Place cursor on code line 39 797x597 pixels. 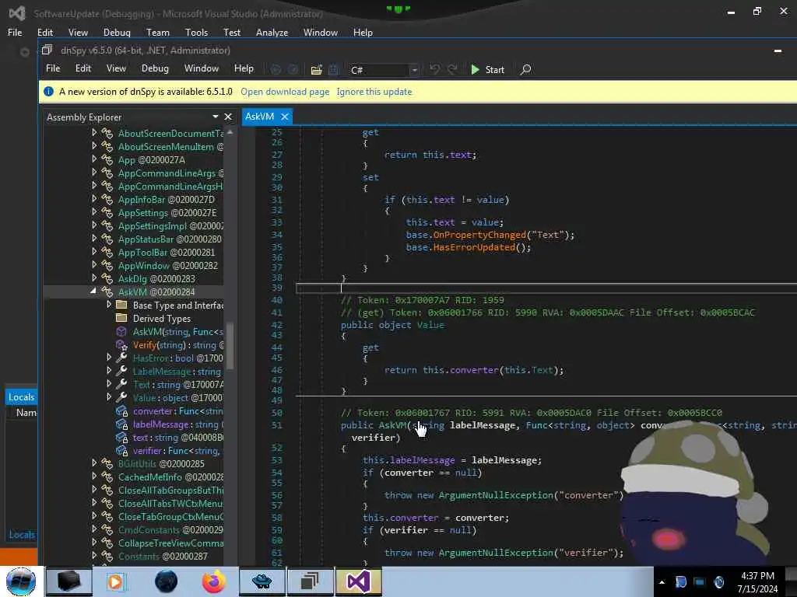(x=546, y=288)
